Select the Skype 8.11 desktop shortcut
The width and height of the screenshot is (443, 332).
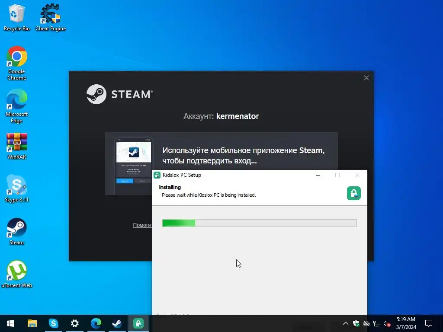click(x=17, y=188)
